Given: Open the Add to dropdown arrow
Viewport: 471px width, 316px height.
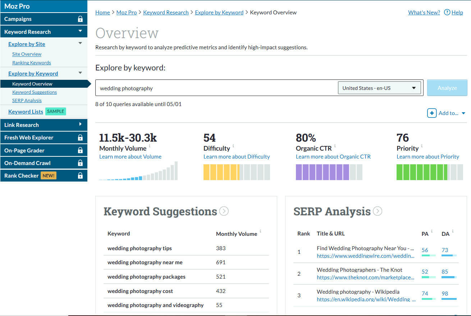Looking at the screenshot, I should point(463,113).
